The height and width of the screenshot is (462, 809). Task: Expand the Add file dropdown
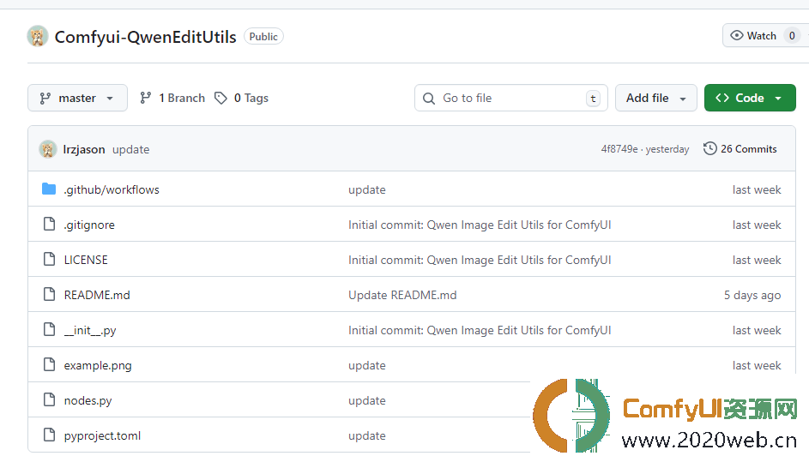coord(655,98)
